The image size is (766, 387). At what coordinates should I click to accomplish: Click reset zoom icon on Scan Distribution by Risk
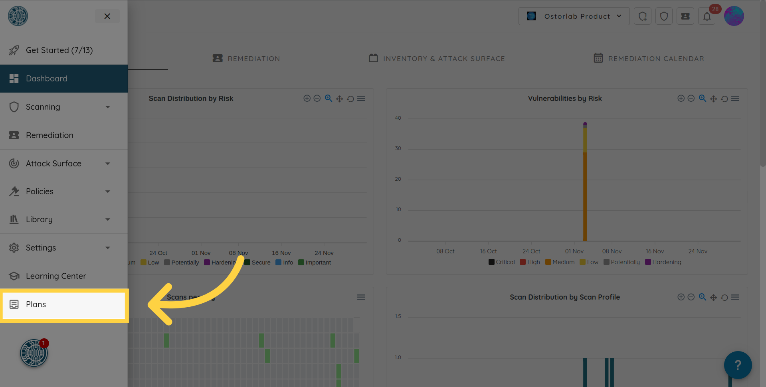tap(350, 99)
